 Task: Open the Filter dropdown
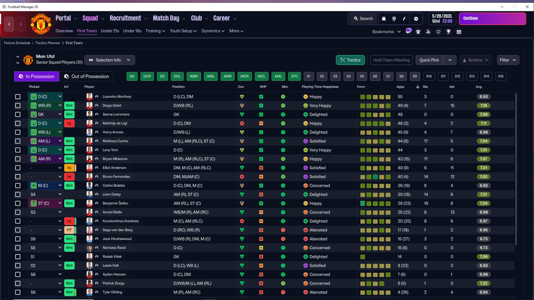508,60
